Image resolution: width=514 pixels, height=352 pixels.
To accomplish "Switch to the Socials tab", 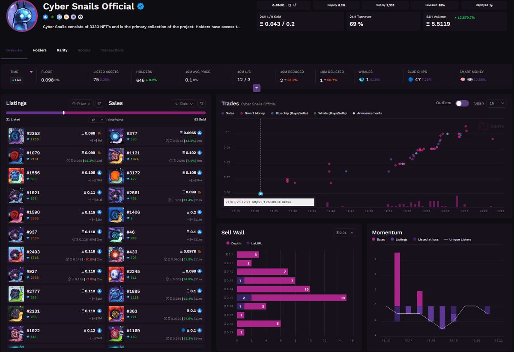I will coord(84,50).
